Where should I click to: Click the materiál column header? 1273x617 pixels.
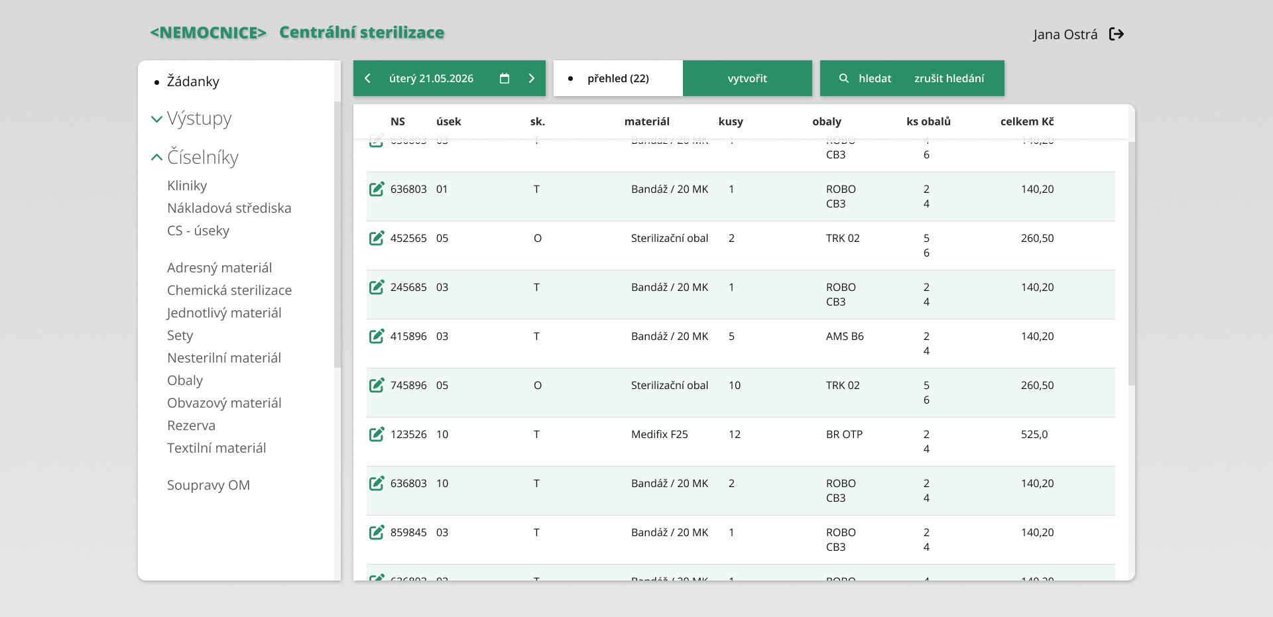pyautogui.click(x=647, y=121)
